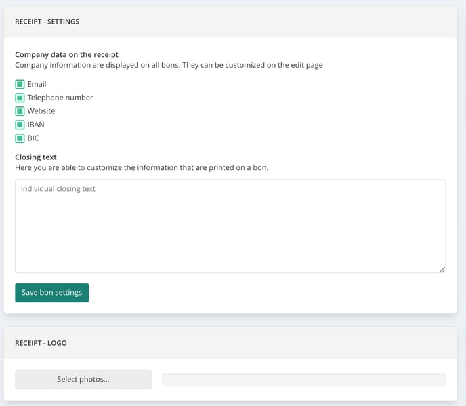Save bon settings
Screen dimensions: 466x406
tap(52, 293)
